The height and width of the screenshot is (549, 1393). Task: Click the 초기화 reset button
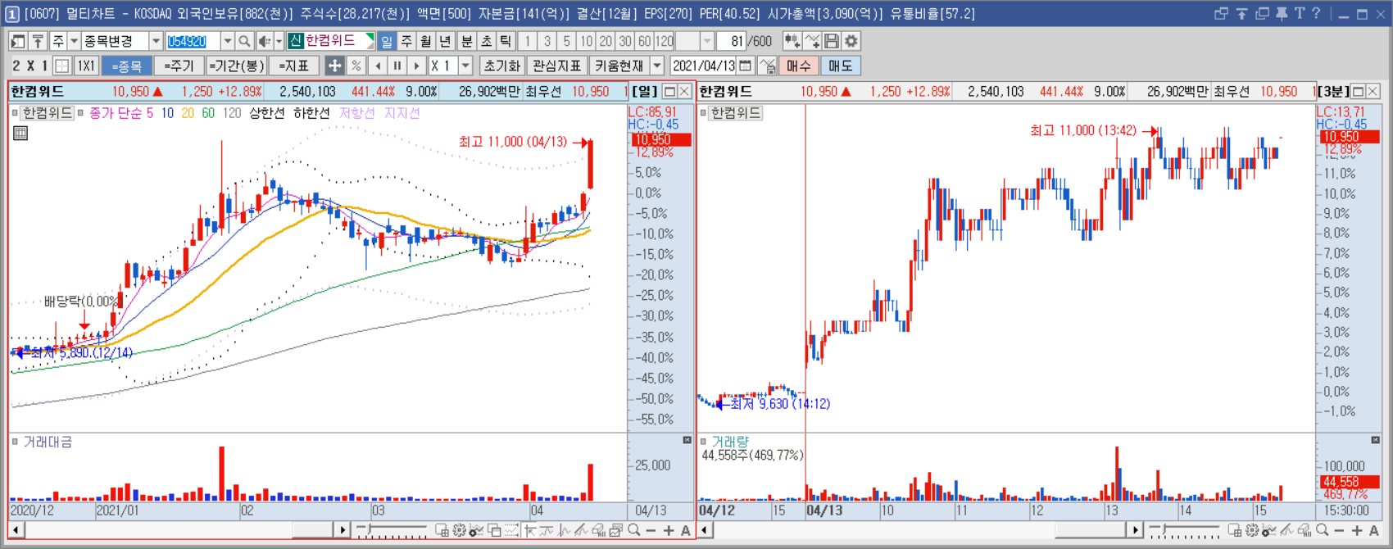click(x=502, y=66)
